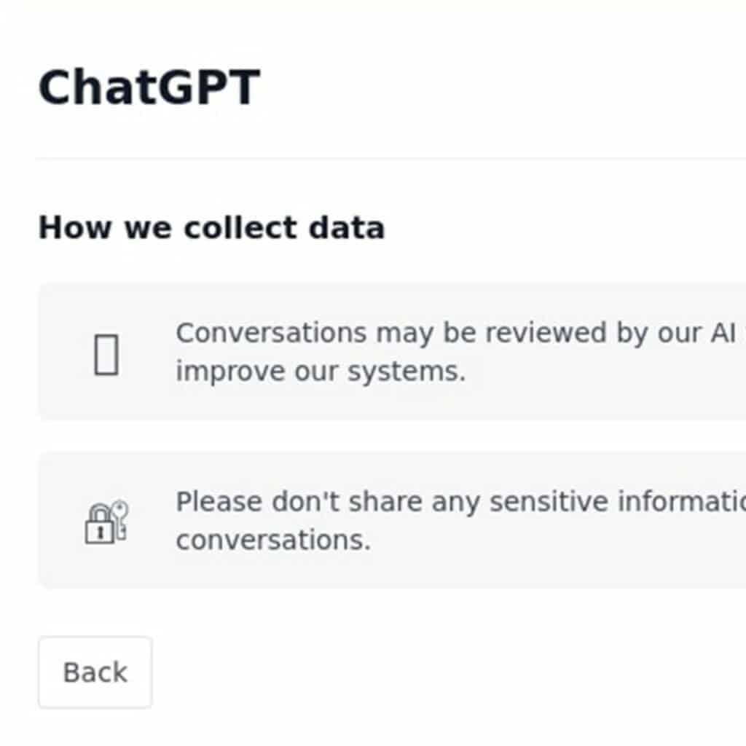Select the 'How we collect data' heading

coord(211,227)
